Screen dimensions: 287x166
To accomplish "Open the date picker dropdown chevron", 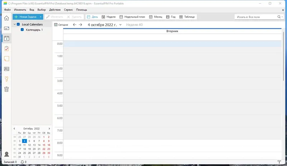I will 120,25.
